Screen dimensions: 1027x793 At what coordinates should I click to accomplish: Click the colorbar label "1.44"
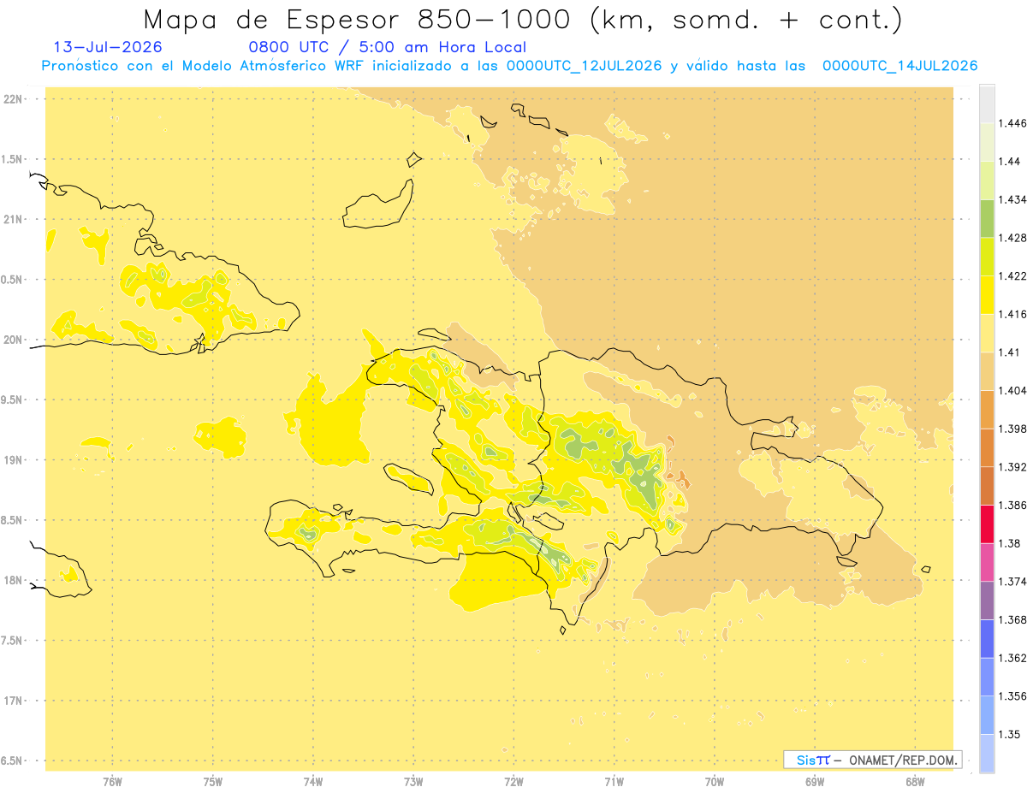click(1010, 162)
